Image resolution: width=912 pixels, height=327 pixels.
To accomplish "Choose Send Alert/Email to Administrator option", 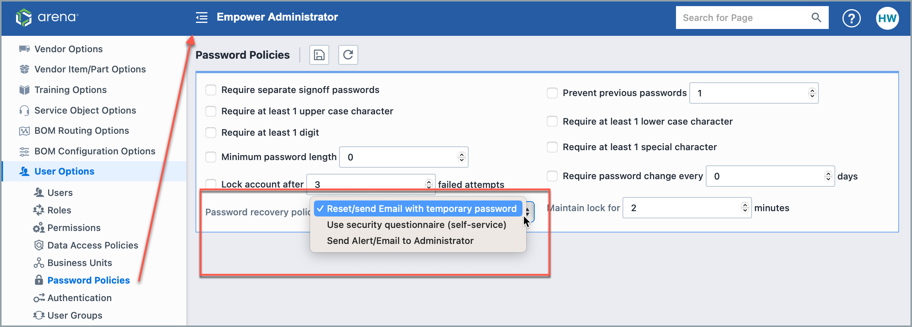I will coord(400,241).
